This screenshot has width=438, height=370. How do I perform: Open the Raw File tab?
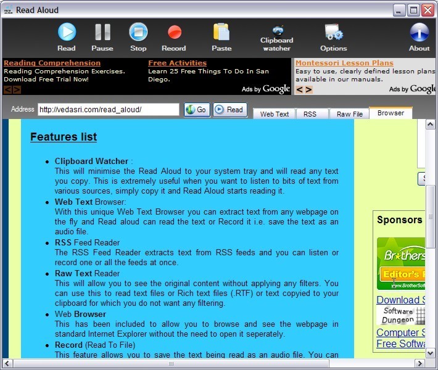pos(349,114)
